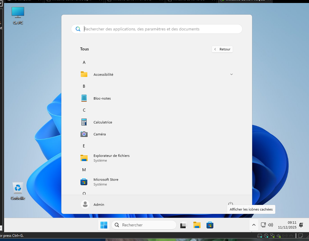
Task: Open the volume control in system tray
Action: [x=271, y=225]
